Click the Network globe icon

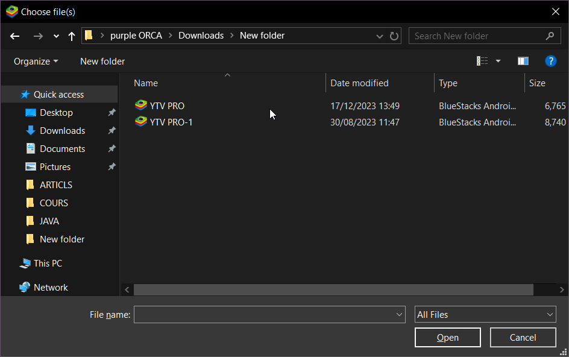coord(25,287)
